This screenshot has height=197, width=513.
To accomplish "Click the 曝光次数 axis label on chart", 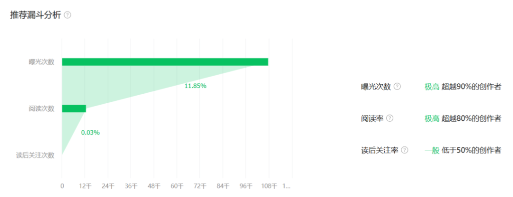I will 41,62.
